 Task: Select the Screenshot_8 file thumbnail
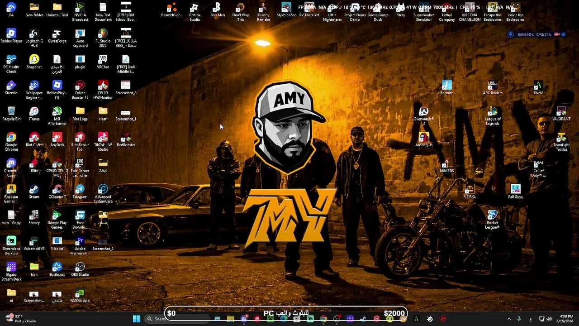(126, 87)
